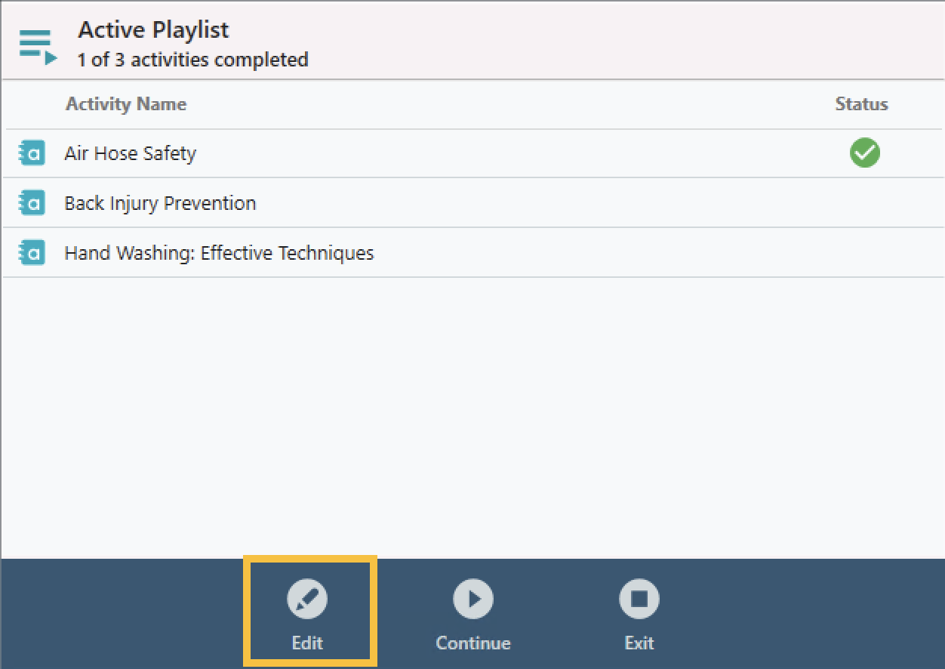
Task: Open the Hand Washing activity icon
Action: pos(32,252)
